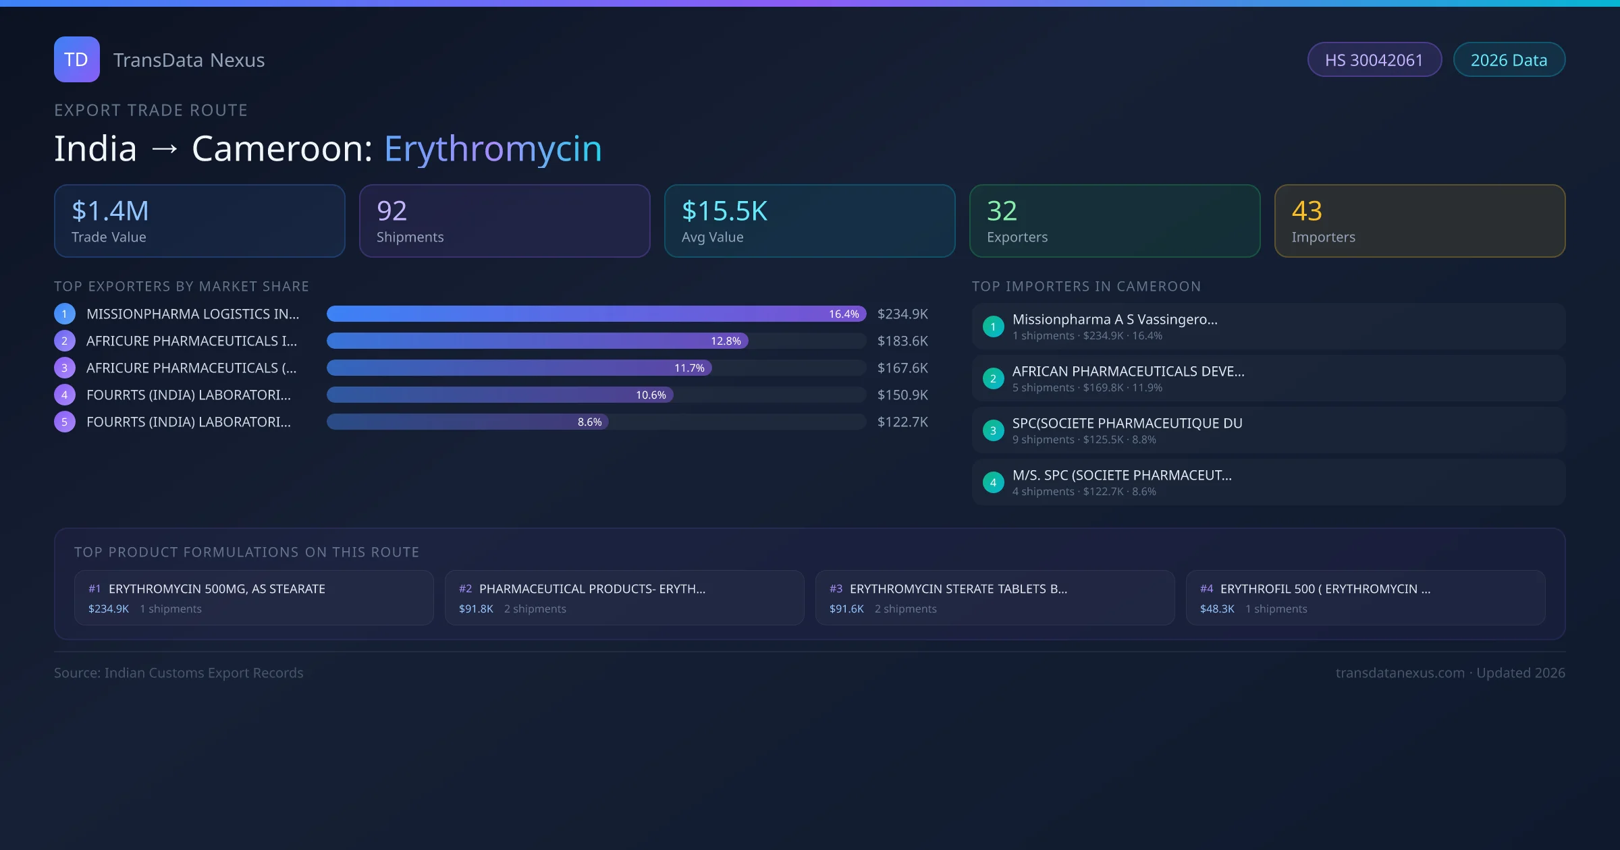Open the 43 Importers card
The image size is (1620, 850).
pyautogui.click(x=1420, y=221)
